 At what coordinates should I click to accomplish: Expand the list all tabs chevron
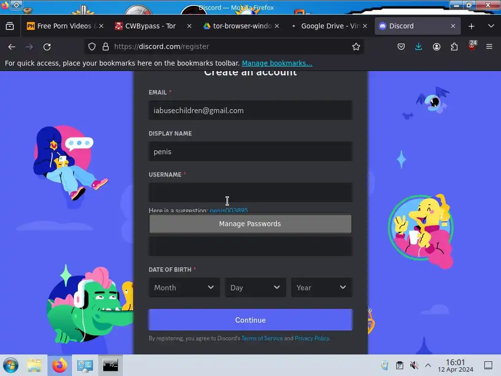pyautogui.click(x=491, y=26)
